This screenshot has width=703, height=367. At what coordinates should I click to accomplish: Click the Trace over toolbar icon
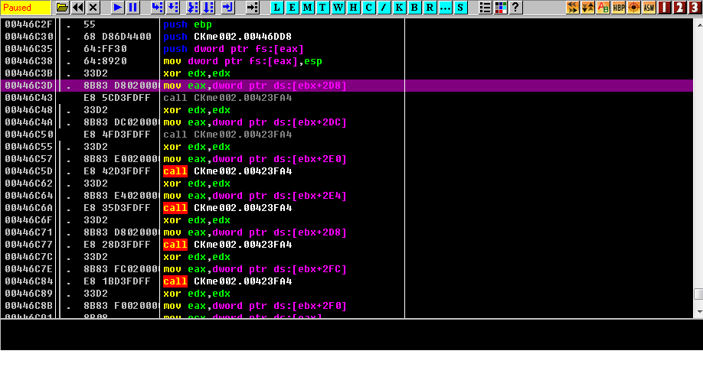tap(208, 7)
